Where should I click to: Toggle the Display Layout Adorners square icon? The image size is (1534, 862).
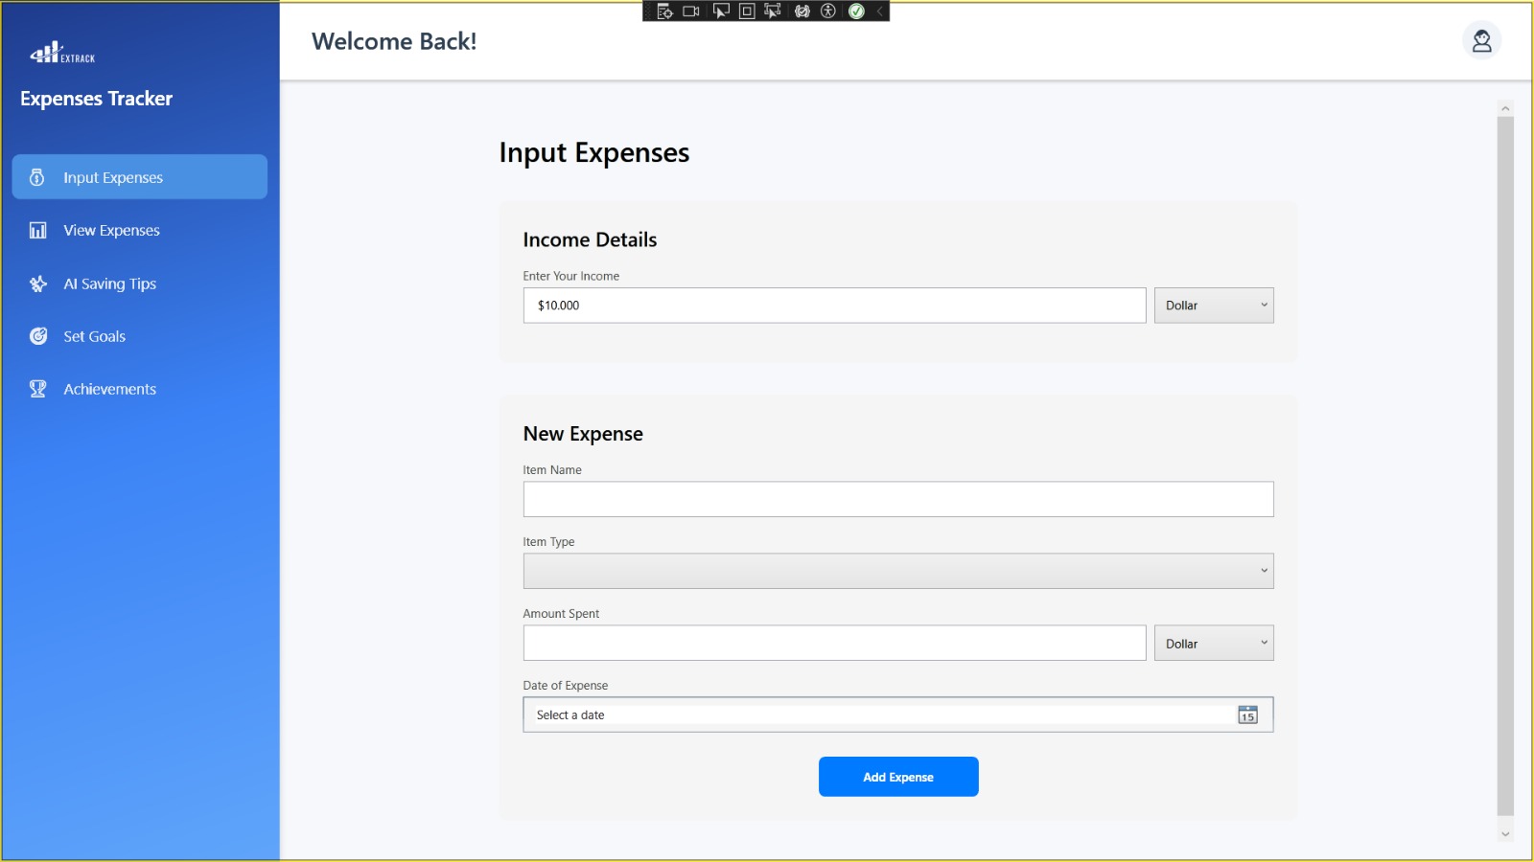(x=747, y=11)
